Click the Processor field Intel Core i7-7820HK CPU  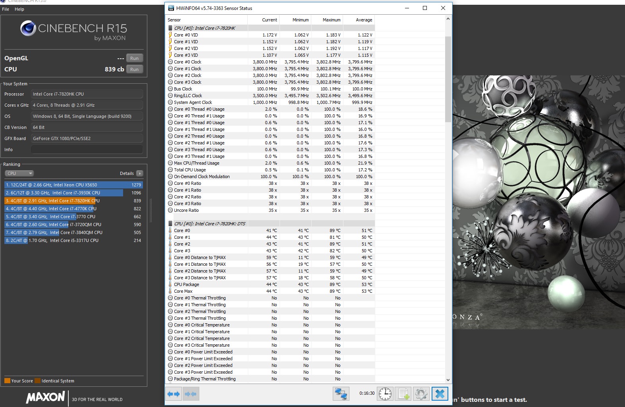click(87, 94)
